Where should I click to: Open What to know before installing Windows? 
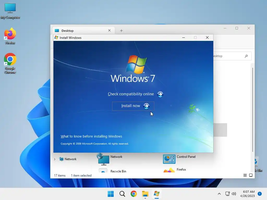tap(91, 136)
